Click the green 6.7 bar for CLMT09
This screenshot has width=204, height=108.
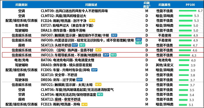coord(188,11)
